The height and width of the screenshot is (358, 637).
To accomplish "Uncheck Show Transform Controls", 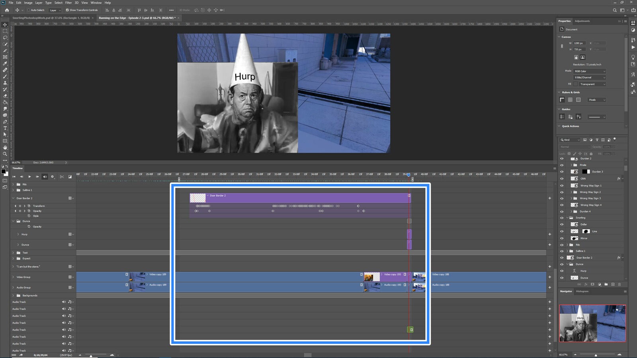I will click(67, 10).
